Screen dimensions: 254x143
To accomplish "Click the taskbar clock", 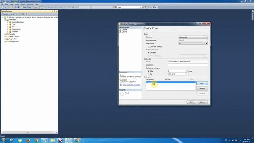I will click(x=246, y=140).
